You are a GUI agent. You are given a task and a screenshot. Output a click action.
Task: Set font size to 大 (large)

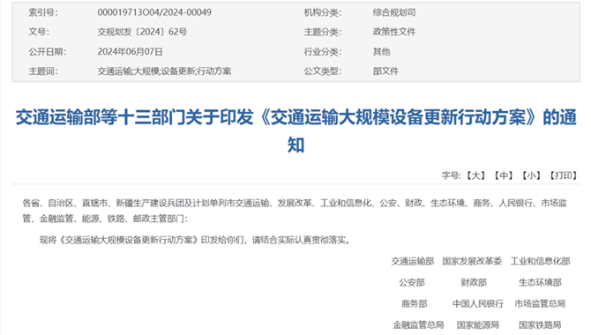475,175
